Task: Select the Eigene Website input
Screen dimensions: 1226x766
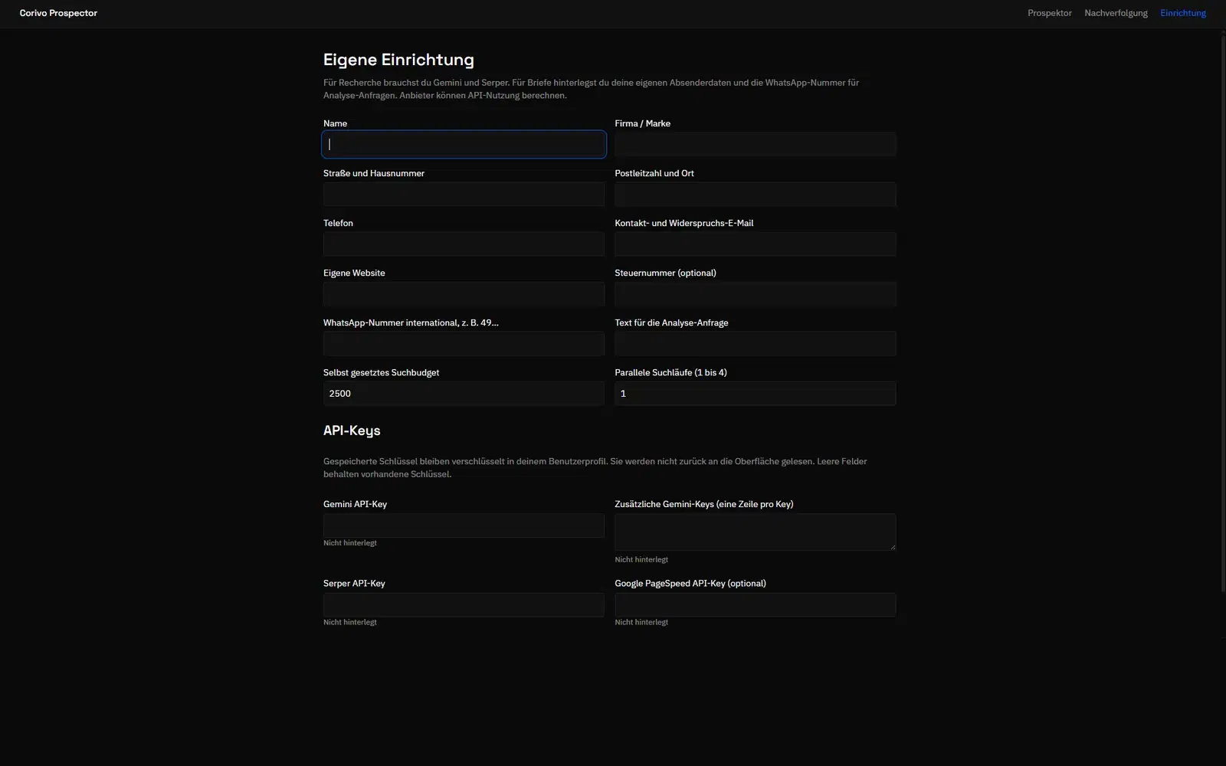Action: point(464,294)
